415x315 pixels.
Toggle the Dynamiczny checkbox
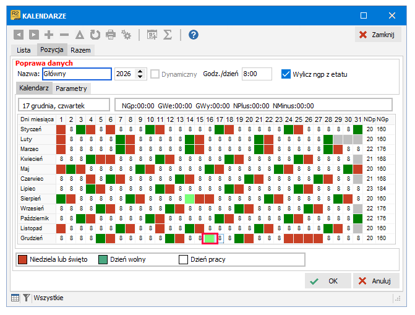pos(155,74)
